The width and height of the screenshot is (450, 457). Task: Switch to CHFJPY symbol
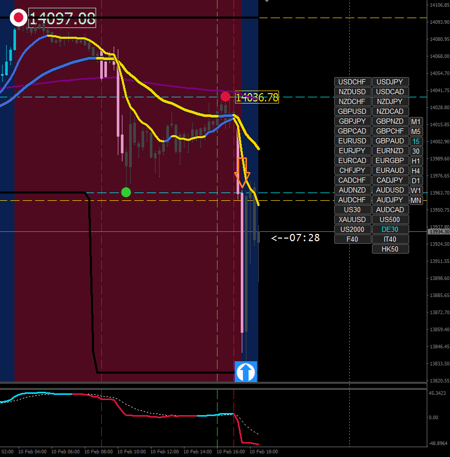(352, 170)
